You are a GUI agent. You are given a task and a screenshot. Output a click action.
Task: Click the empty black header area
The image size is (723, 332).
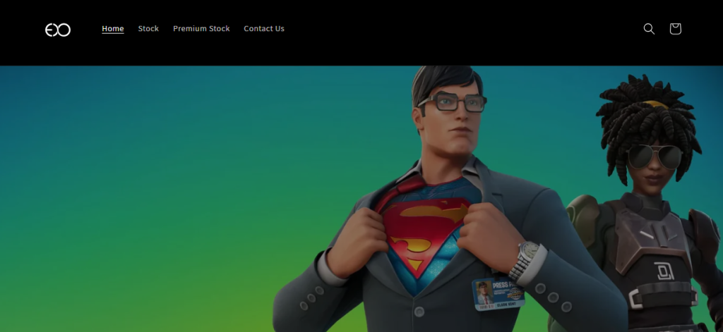click(x=459, y=32)
